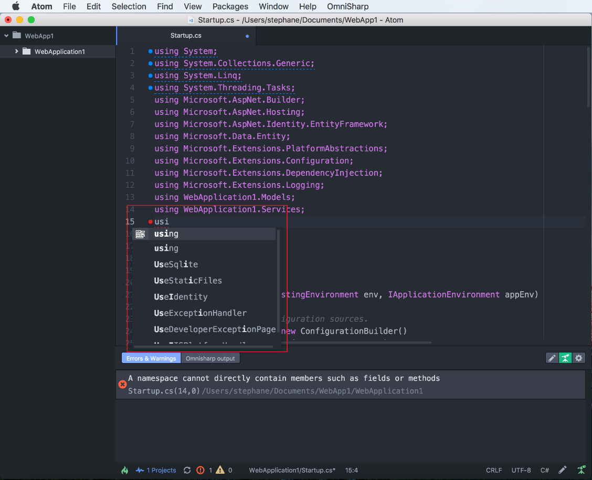Screen dimensions: 592x480
Task: Open the Selection menu
Action: tap(129, 6)
